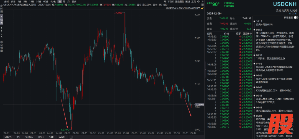Toggle the 只看重要 news filter switch
Screen dimensions: 299x139
tap(296, 17)
